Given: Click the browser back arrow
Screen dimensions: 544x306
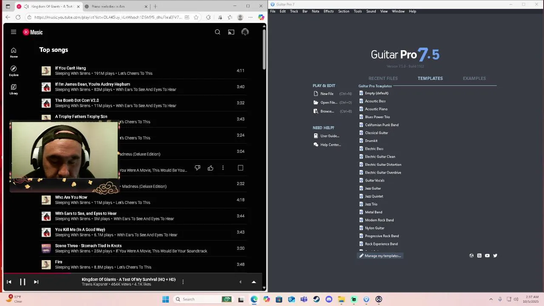Looking at the screenshot, I should (x=8, y=17).
